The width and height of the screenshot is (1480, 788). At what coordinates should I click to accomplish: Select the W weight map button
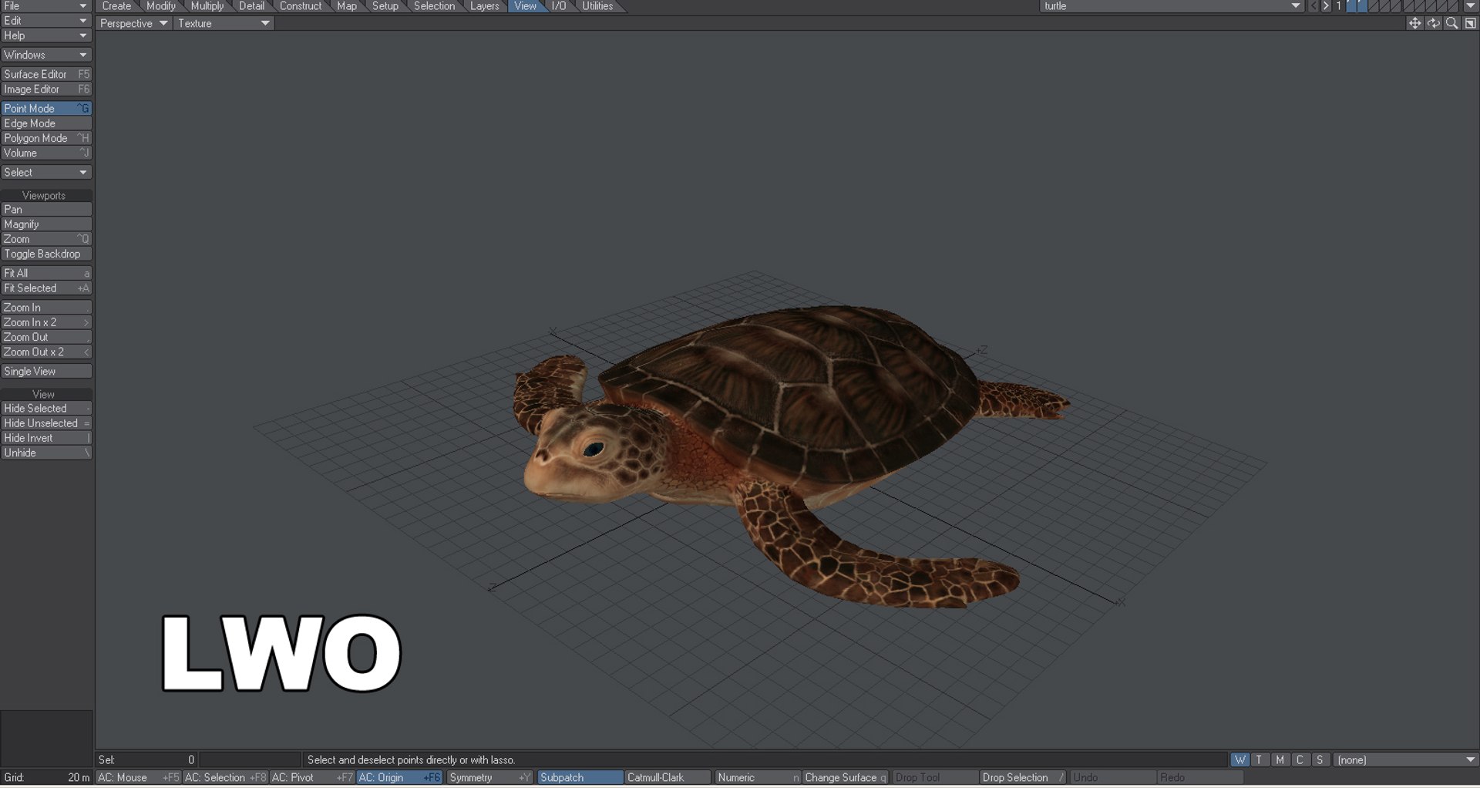[x=1239, y=760]
